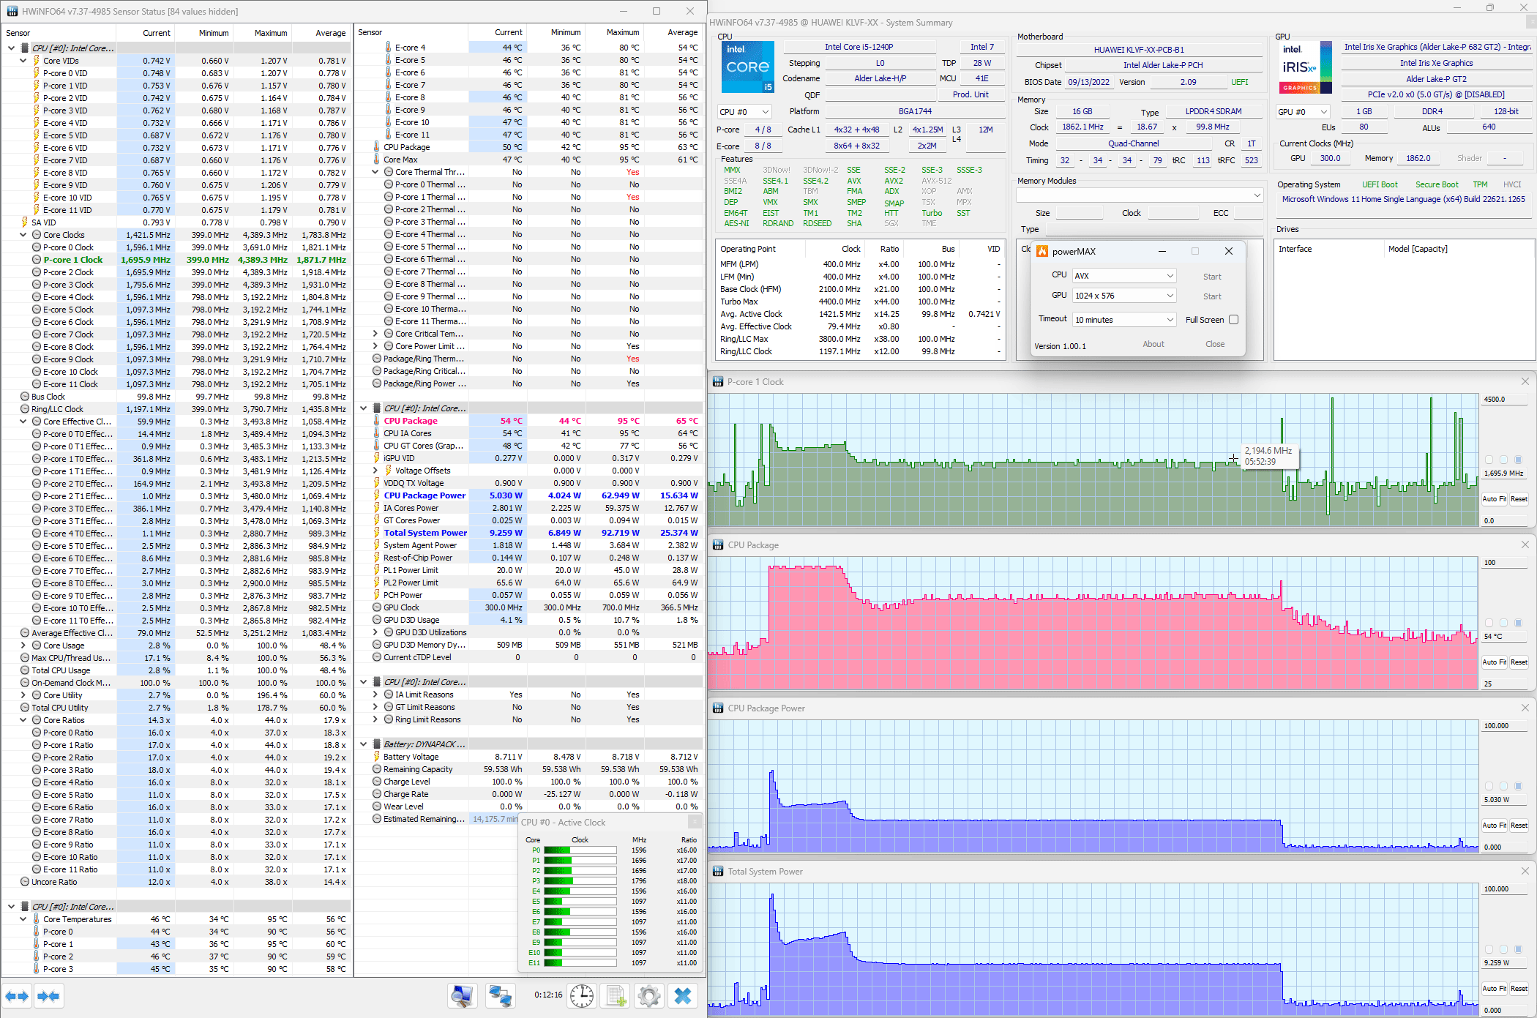This screenshot has height=1018, width=1537.
Task: Open the CPU test type dropdown showing AVX
Action: [1124, 276]
